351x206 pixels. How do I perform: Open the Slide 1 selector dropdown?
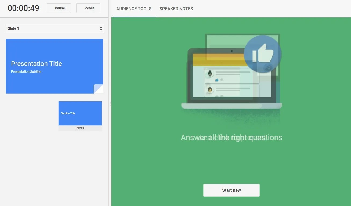click(55, 28)
